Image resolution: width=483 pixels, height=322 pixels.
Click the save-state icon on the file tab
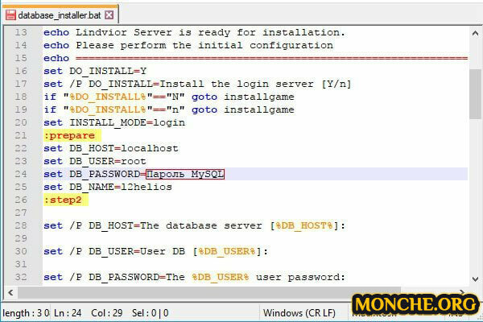point(10,14)
